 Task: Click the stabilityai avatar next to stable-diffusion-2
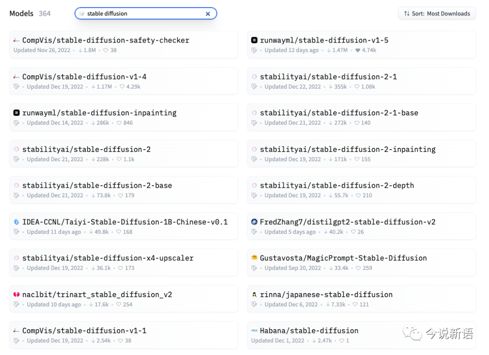17,149
